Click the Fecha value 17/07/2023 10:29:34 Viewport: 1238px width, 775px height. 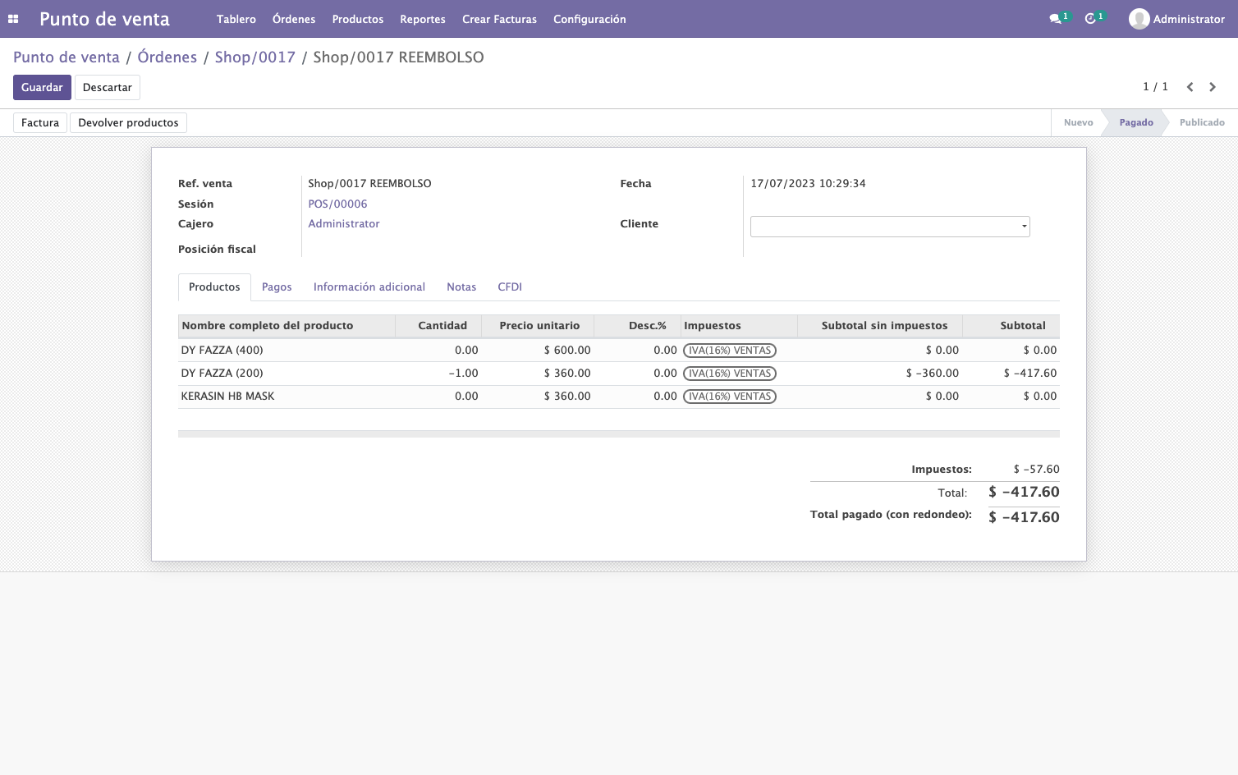click(808, 184)
